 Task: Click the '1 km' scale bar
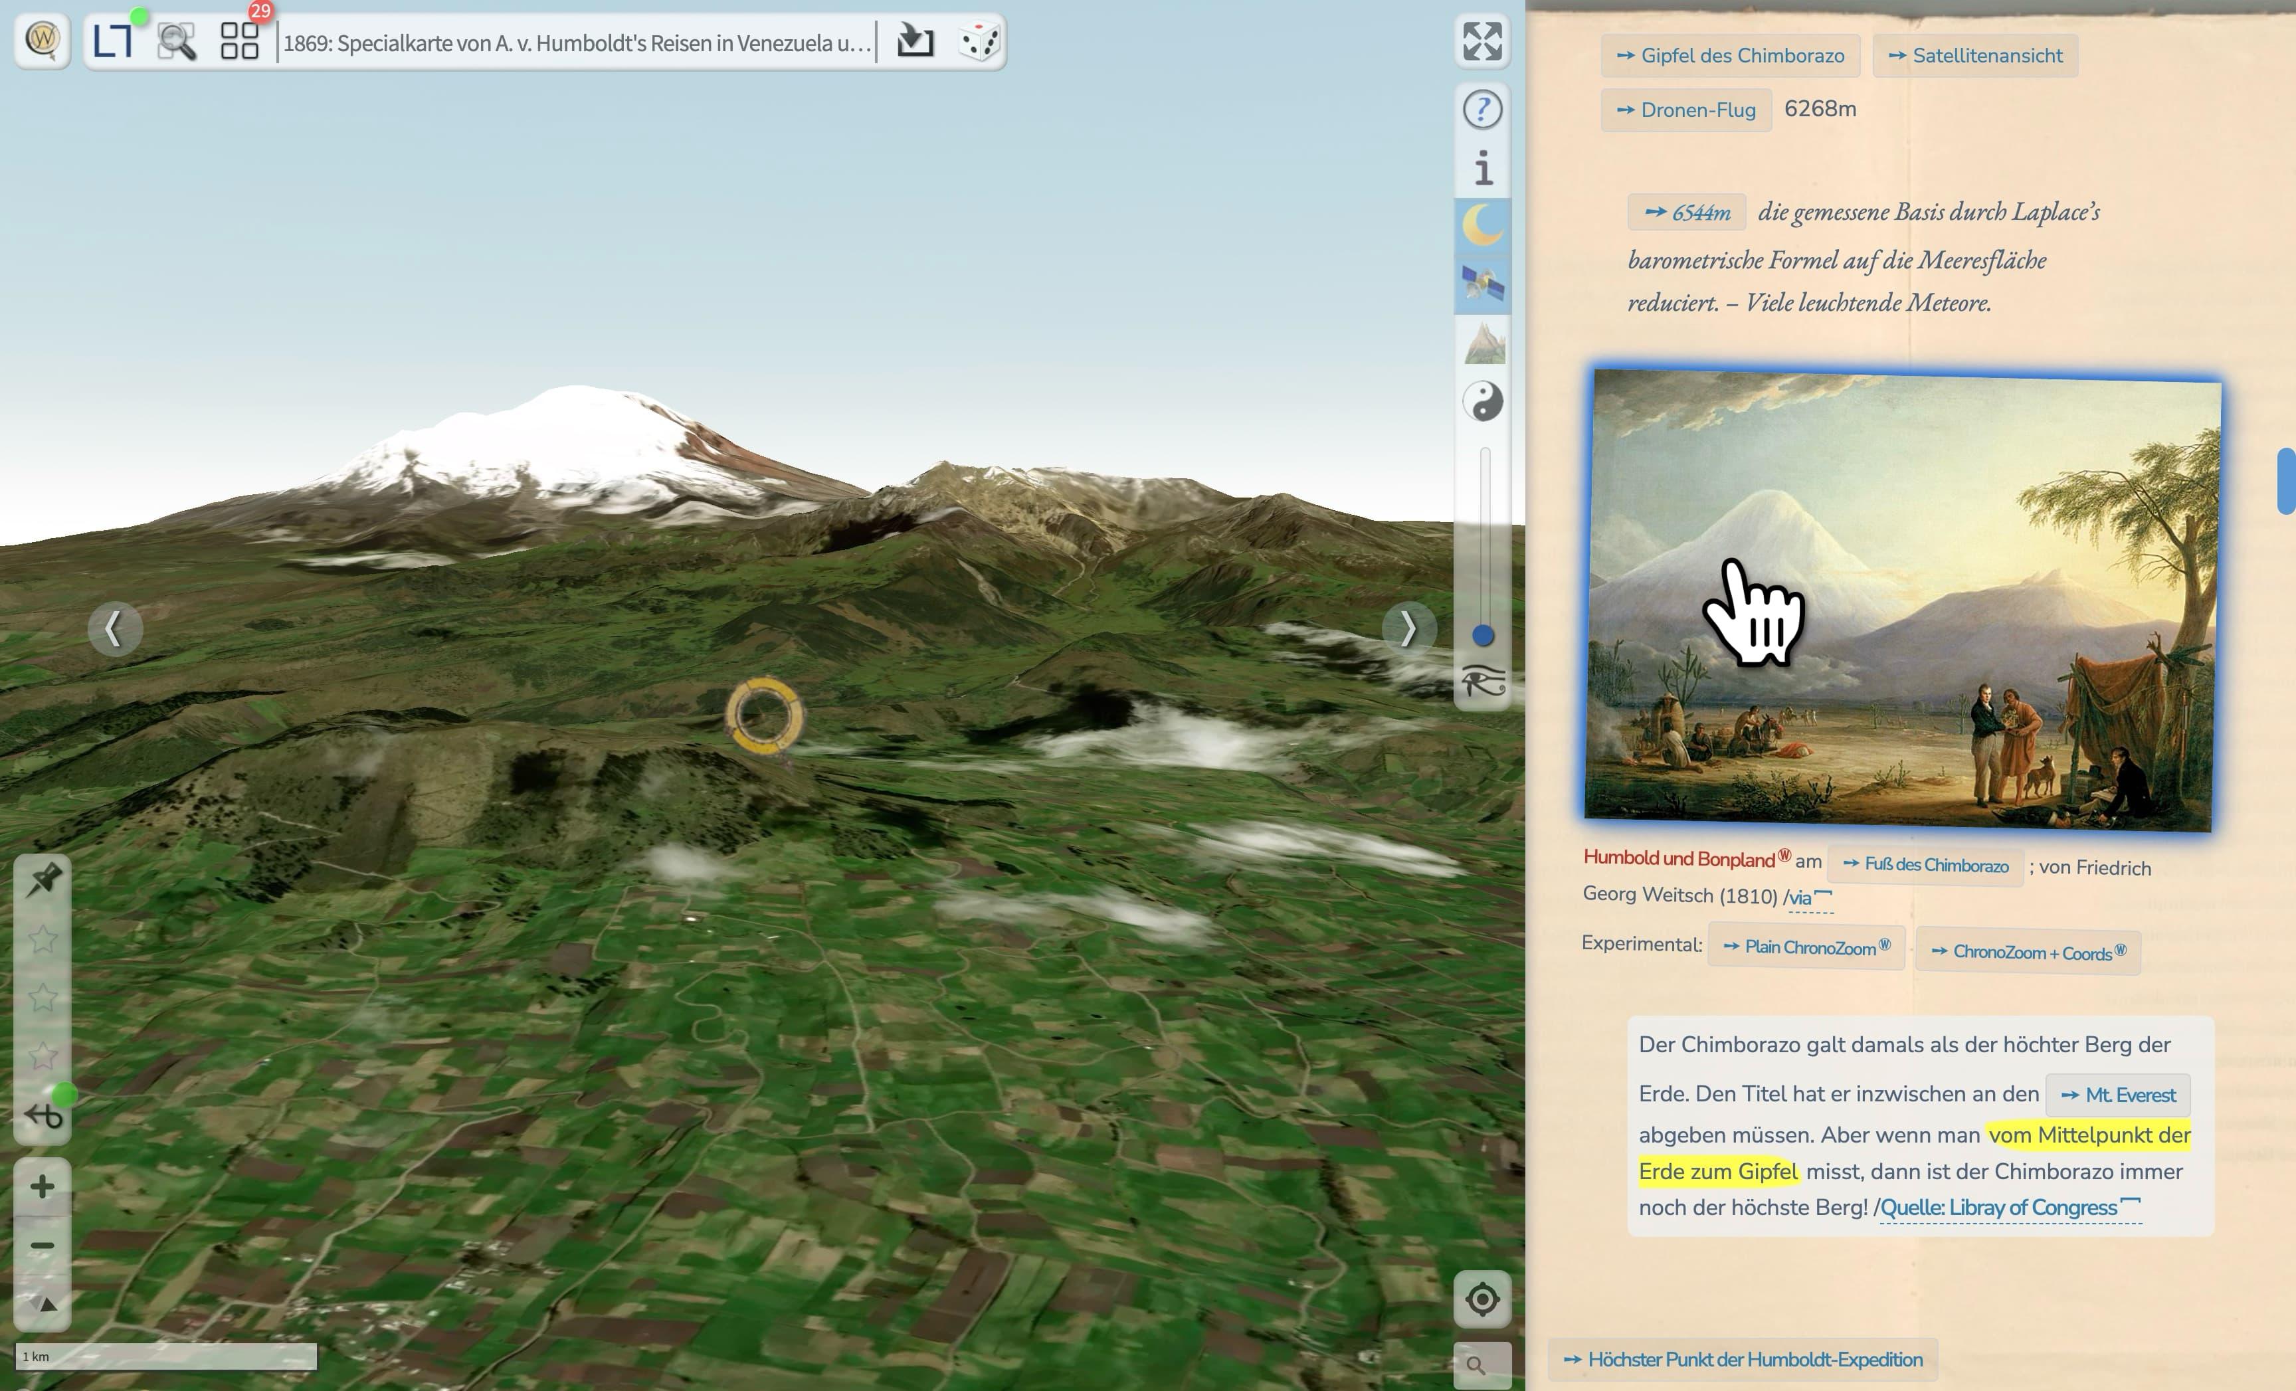(x=166, y=1356)
